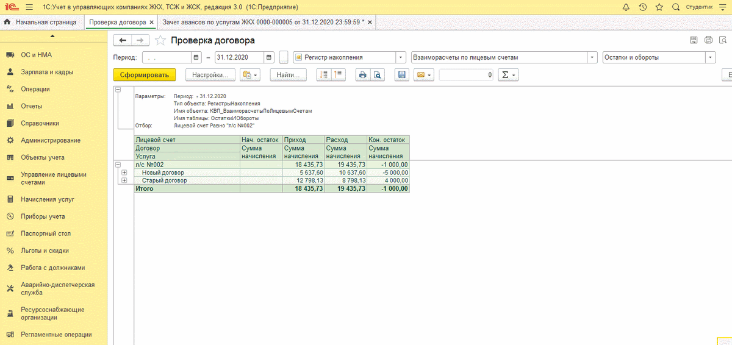This screenshot has width=732, height=345.
Task: Select the Старый договор 12 798,13 cell
Action: 303,180
